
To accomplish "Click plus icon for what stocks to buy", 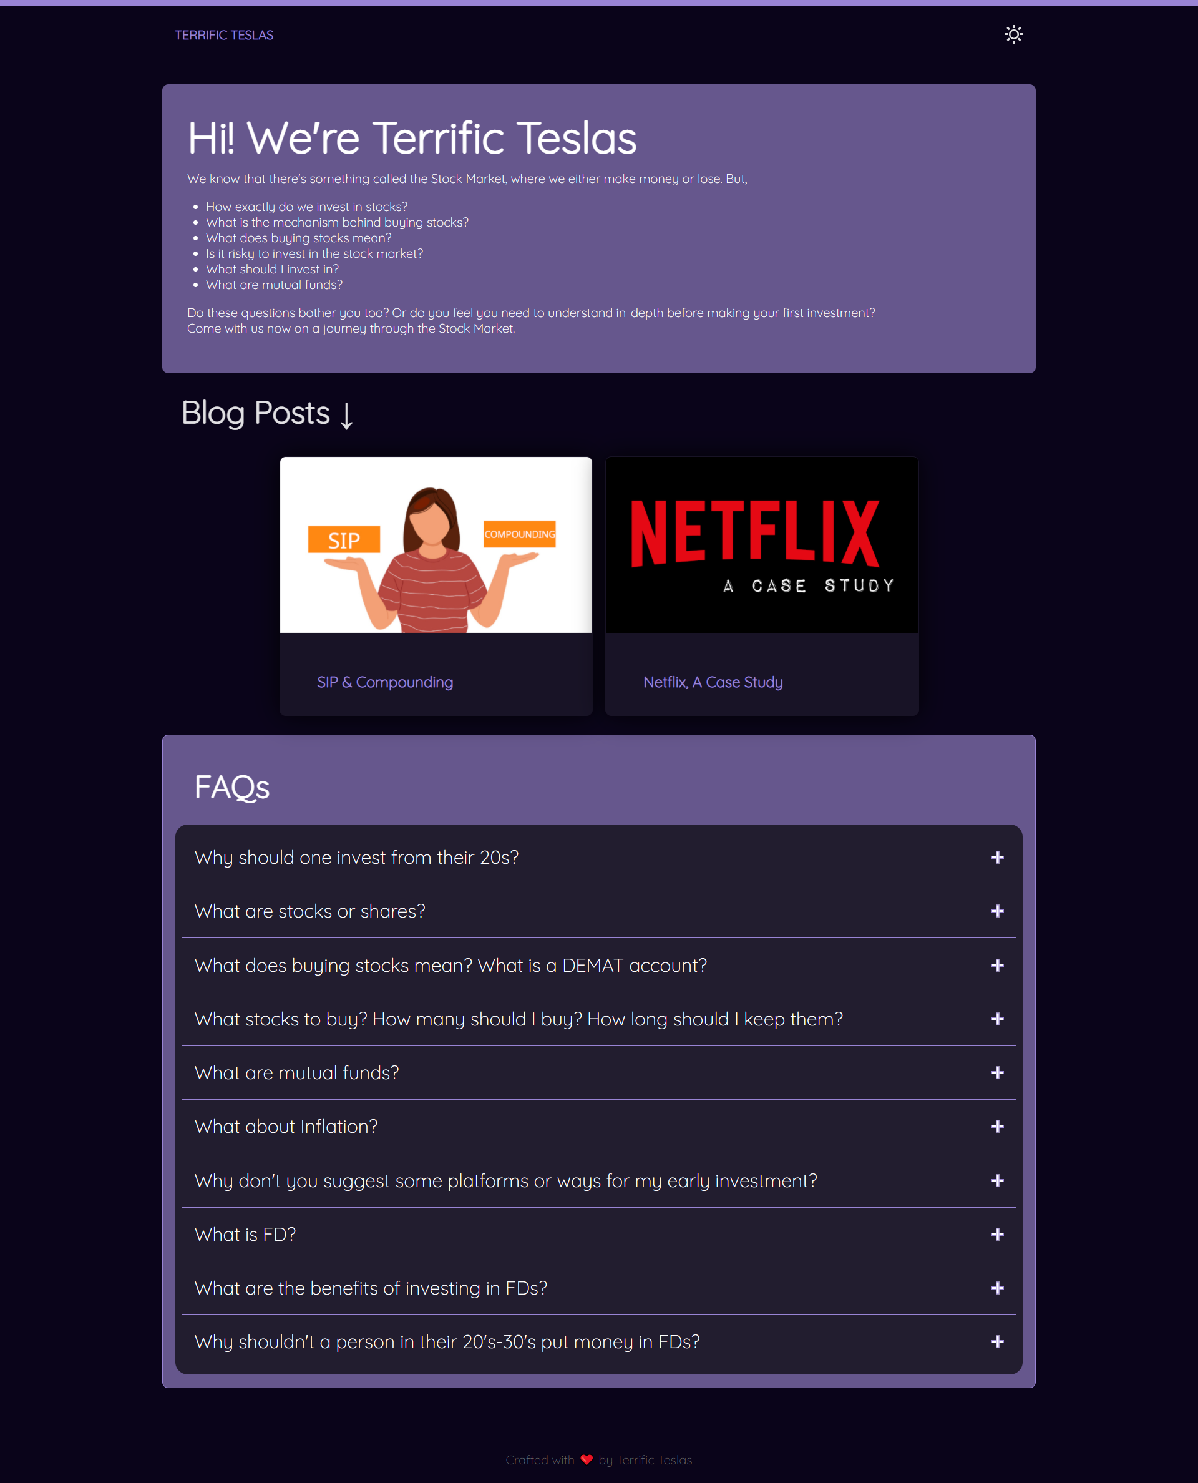I will [997, 1019].
